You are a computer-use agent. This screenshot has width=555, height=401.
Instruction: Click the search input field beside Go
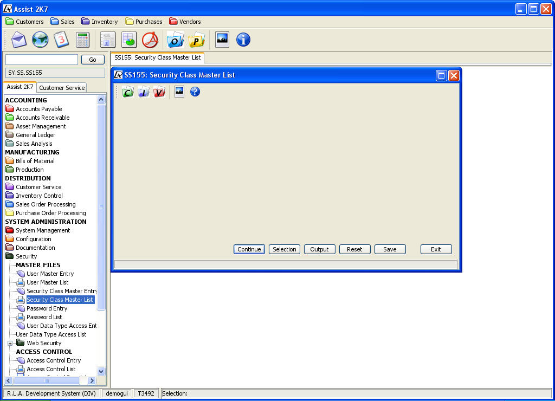[42, 60]
